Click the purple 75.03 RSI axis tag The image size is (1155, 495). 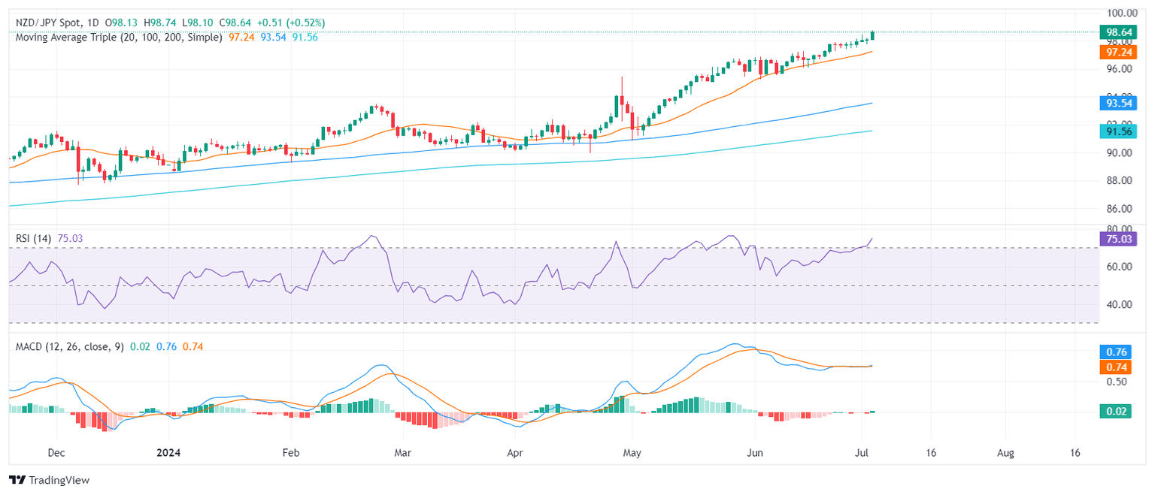coord(1118,239)
